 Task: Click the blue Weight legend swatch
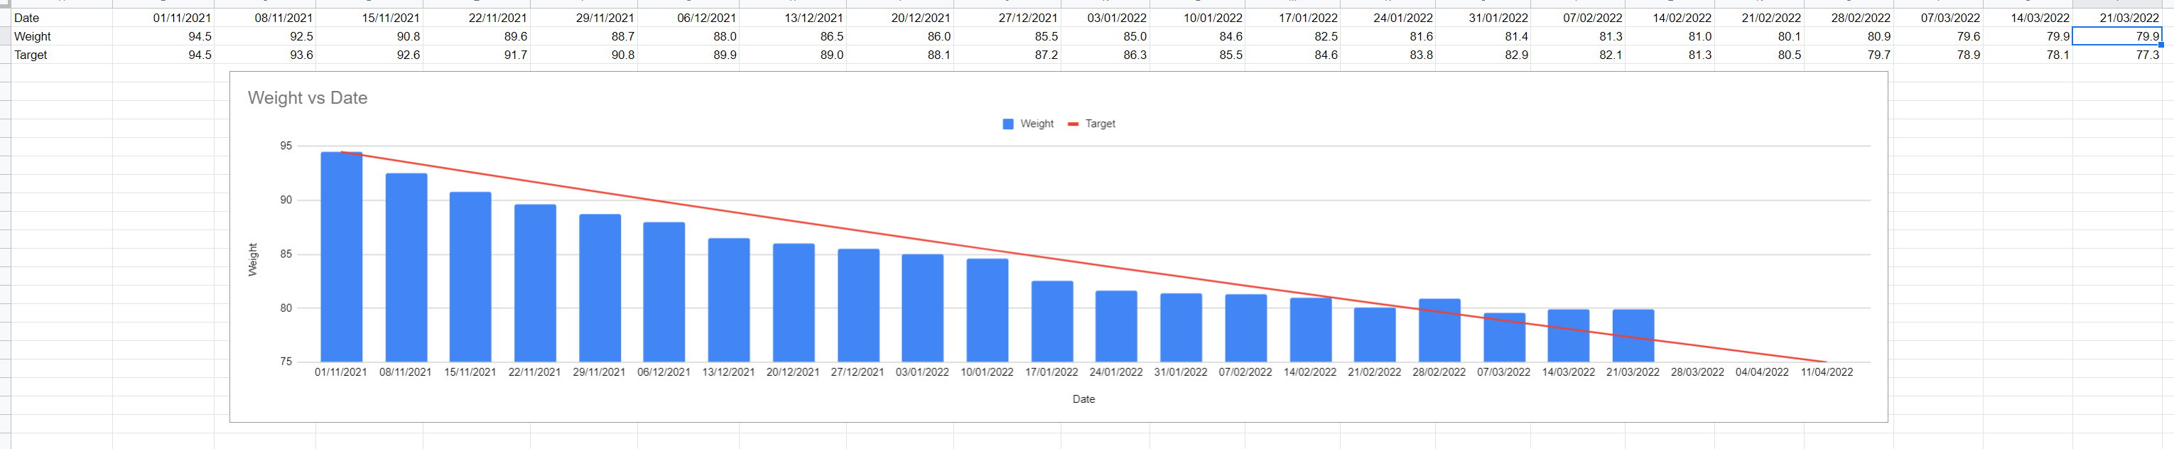click(1007, 124)
